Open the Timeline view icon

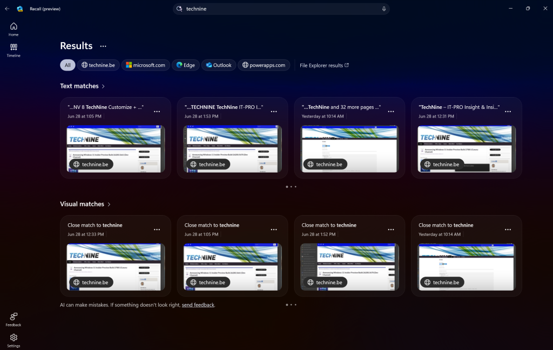click(x=14, y=47)
